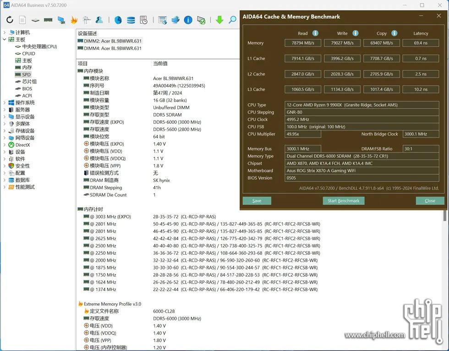Click the blue monitors toolbar icon
The height and width of the screenshot is (351, 449).
coord(175,20)
